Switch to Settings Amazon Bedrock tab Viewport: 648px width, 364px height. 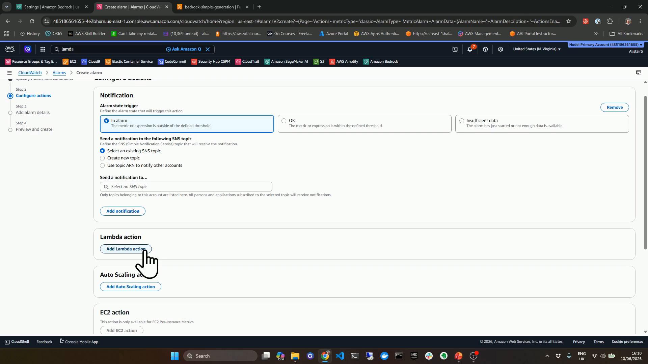tap(52, 7)
